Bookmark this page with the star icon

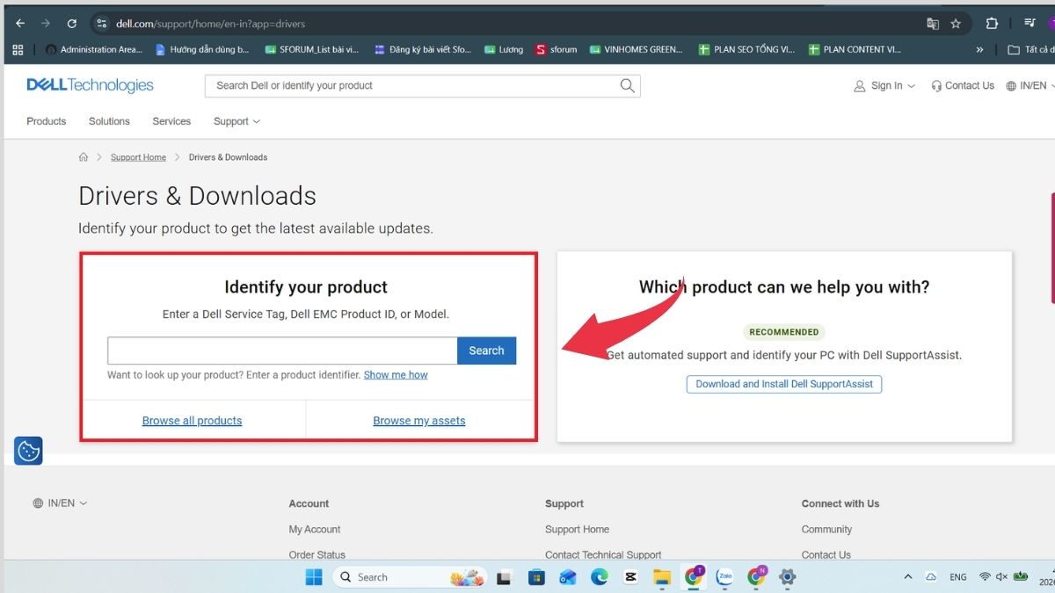(x=956, y=24)
